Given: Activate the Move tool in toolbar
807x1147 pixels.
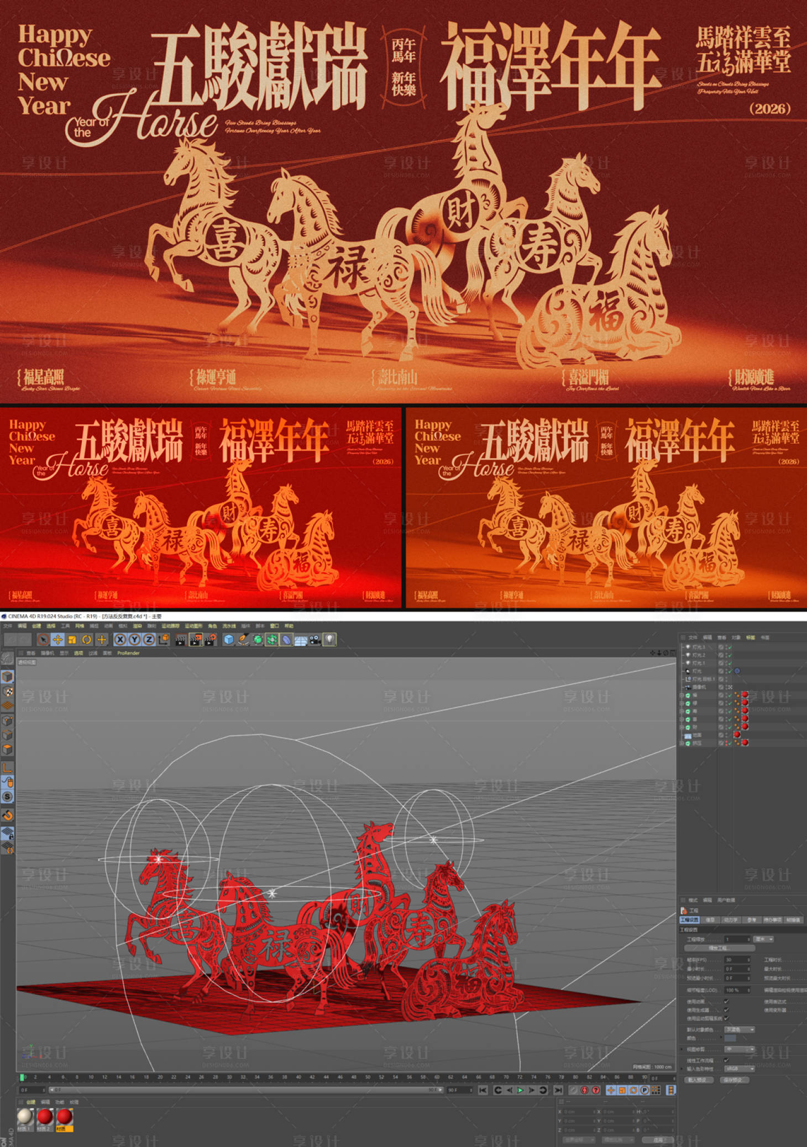Looking at the screenshot, I should pyautogui.click(x=57, y=640).
